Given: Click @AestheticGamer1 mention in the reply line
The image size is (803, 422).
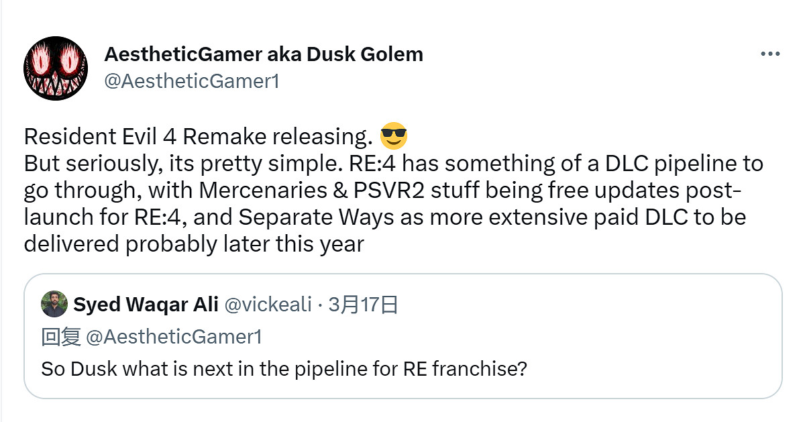Looking at the screenshot, I should click(174, 337).
